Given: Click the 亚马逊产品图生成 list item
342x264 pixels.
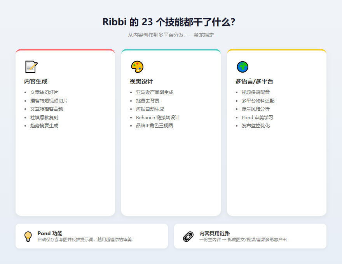Looking at the screenshot, I should [155, 92].
